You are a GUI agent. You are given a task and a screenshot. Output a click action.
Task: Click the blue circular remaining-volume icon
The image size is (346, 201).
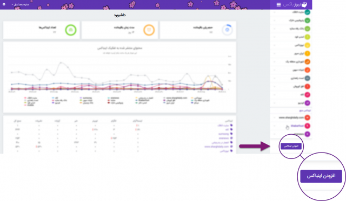pos(227,30)
